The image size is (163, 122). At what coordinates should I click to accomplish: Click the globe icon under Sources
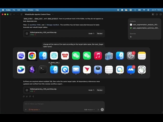(x=131, y=37)
